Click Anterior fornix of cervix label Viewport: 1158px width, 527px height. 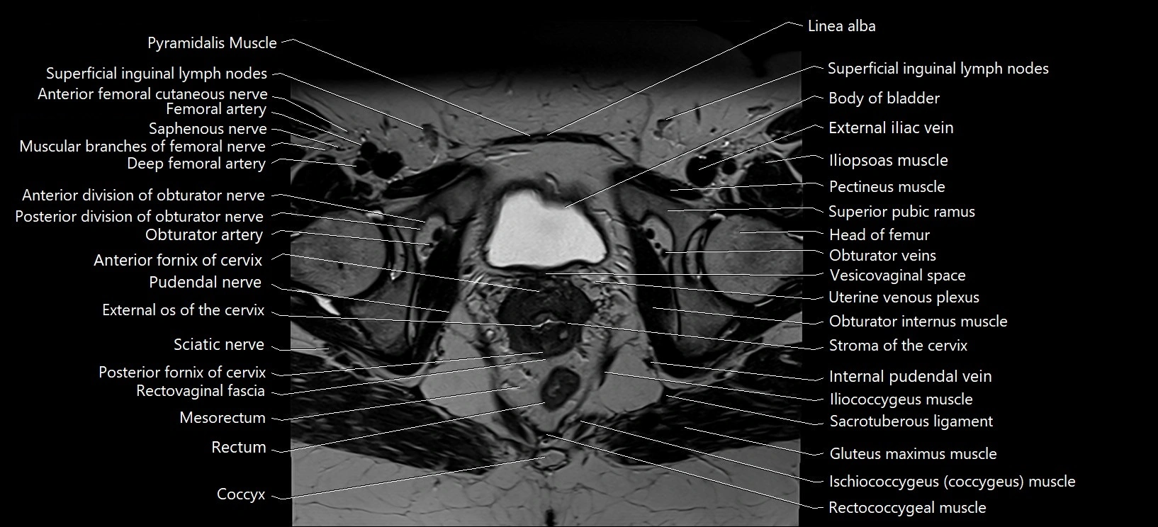coord(178,261)
